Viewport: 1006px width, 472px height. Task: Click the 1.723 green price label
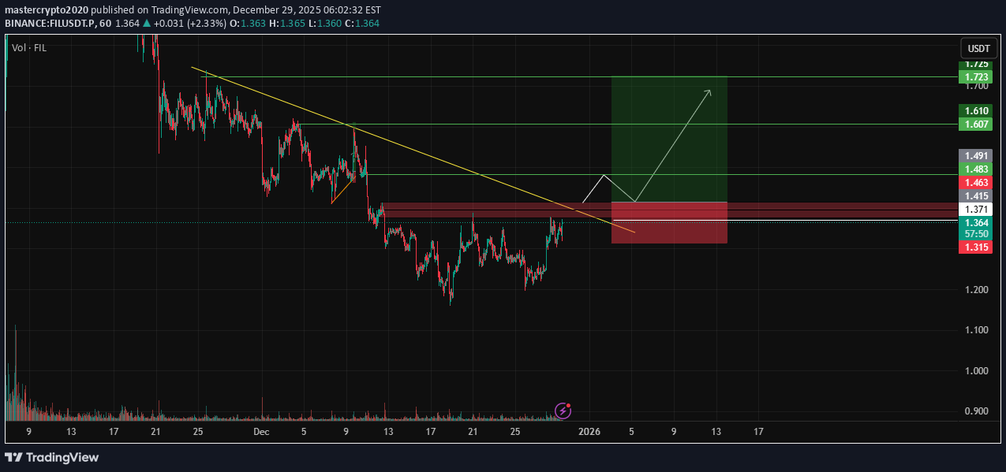pyautogui.click(x=975, y=76)
